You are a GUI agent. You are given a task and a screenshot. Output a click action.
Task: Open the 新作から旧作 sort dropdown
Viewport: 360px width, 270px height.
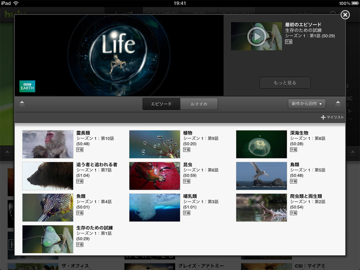(x=307, y=104)
